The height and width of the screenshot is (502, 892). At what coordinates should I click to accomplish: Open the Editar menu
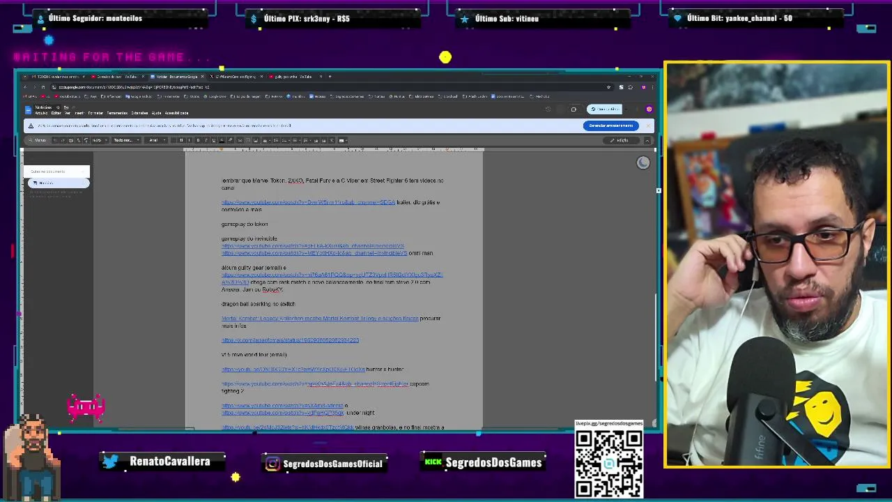tap(56, 113)
